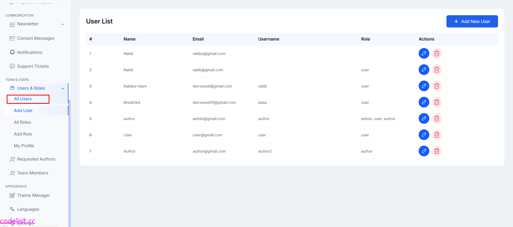This screenshot has height=227, width=513.
Task: Open Contact Messages page
Action: [x=36, y=38]
